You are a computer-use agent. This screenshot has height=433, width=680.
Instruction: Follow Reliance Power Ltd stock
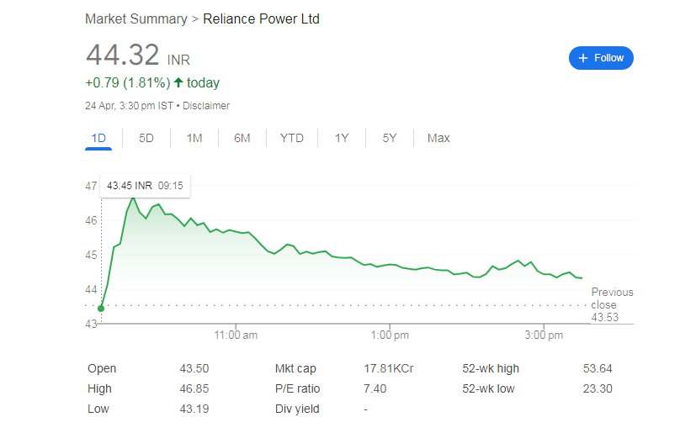[601, 58]
